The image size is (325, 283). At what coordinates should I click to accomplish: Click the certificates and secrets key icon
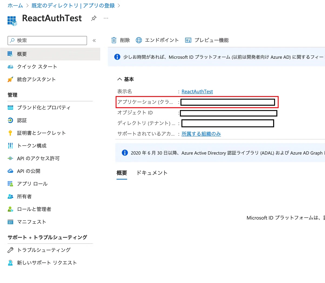[x=10, y=133]
